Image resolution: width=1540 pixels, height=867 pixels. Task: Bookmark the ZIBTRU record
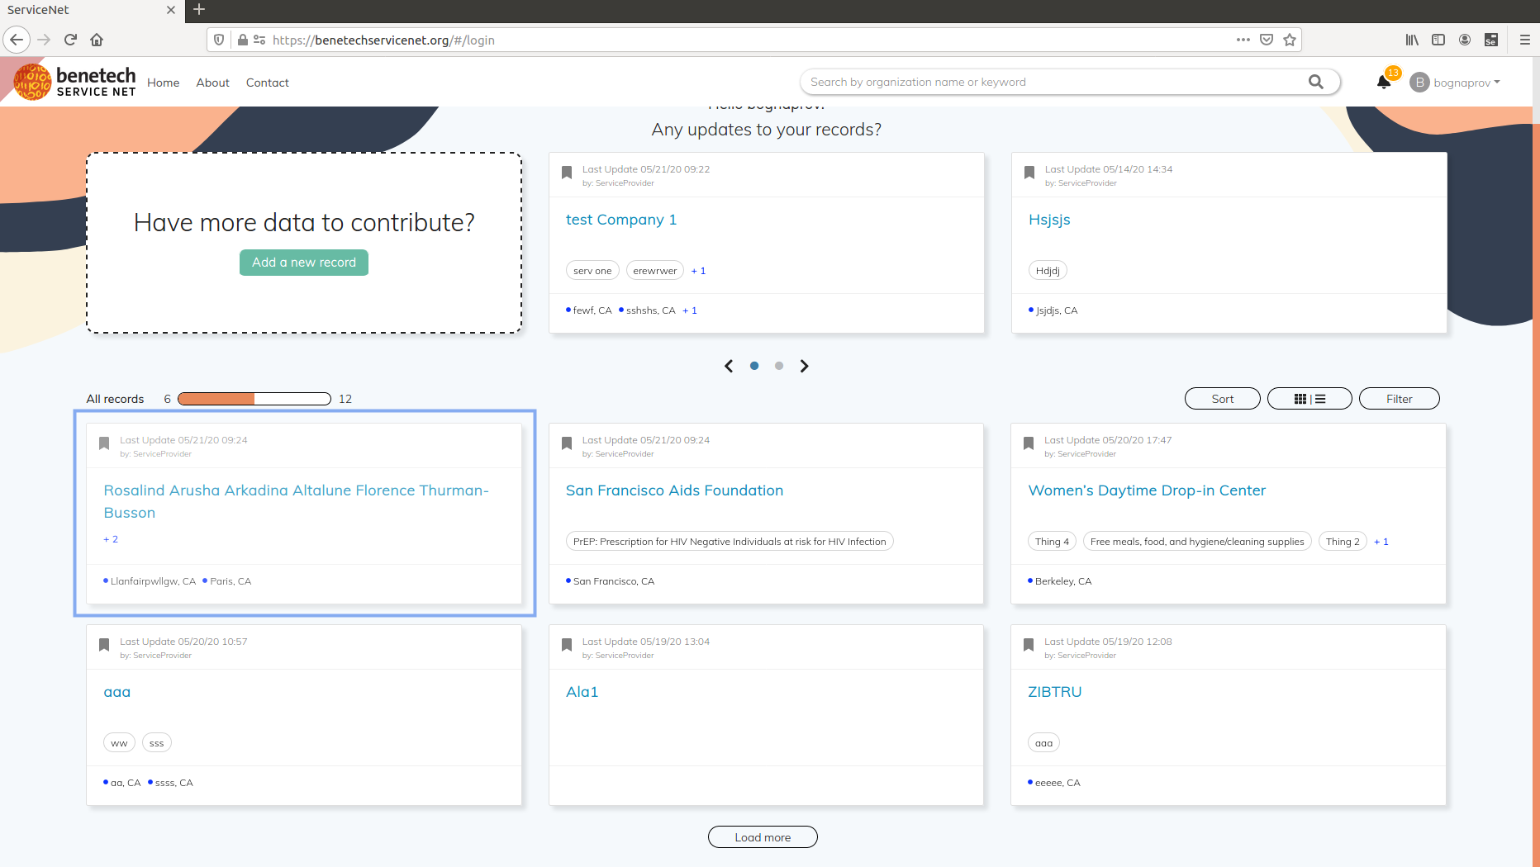tap(1029, 645)
